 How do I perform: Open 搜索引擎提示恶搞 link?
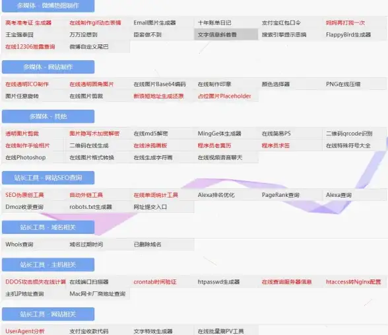(x=284, y=34)
